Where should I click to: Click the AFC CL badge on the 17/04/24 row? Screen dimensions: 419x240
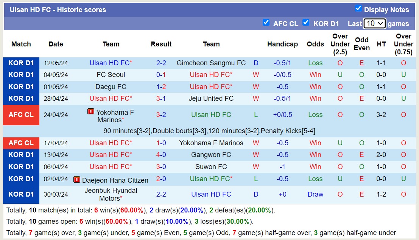(x=21, y=143)
